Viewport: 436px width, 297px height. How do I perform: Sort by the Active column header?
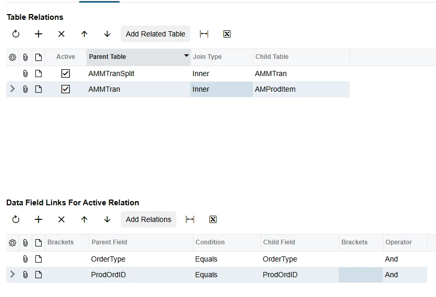point(66,57)
